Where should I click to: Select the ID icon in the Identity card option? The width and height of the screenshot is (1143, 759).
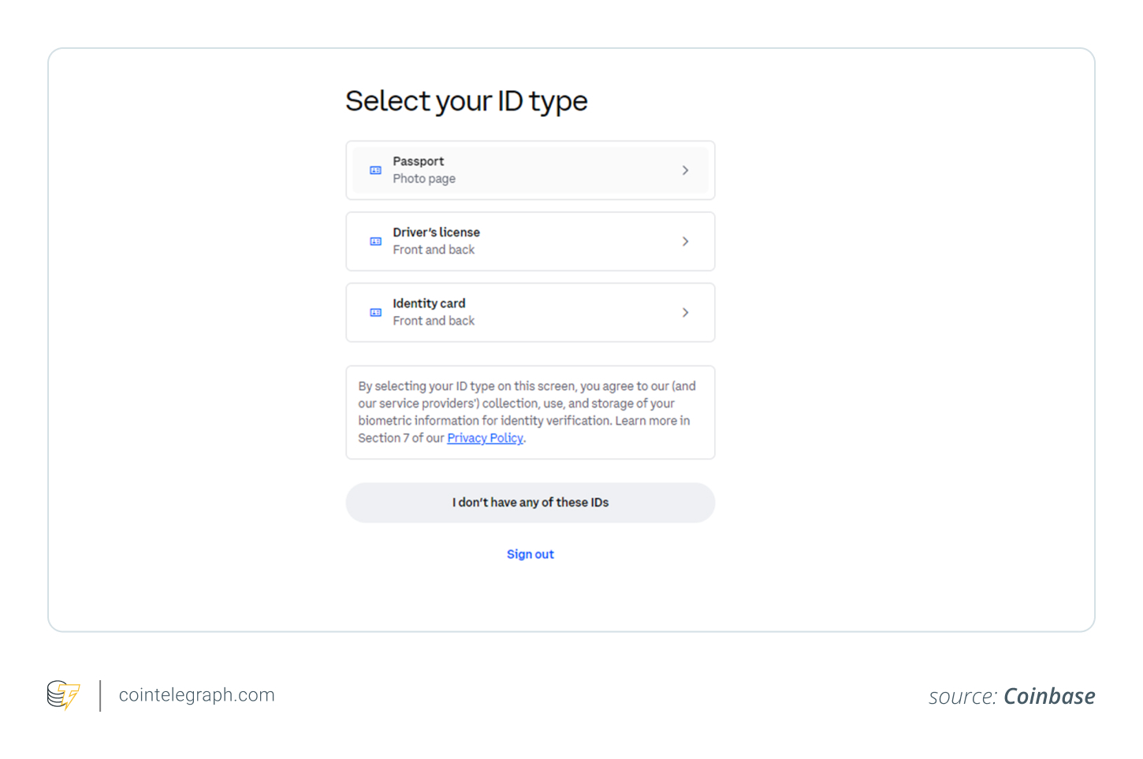click(376, 312)
